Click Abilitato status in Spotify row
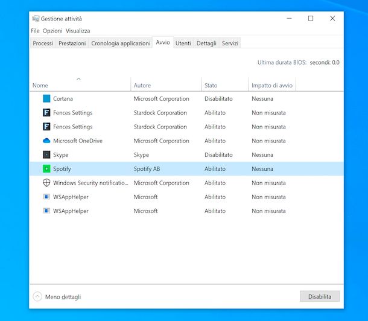 coord(215,169)
